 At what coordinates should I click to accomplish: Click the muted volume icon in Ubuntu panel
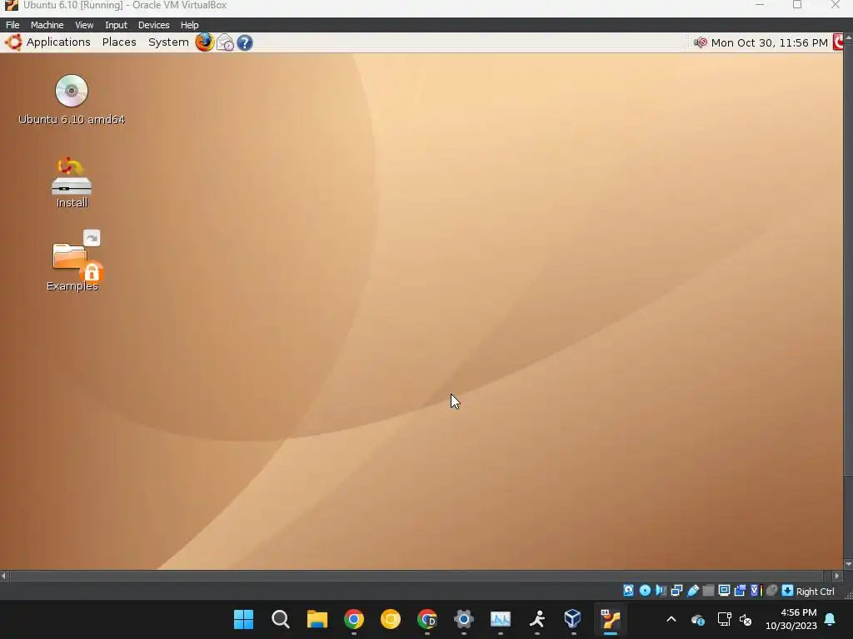point(700,42)
